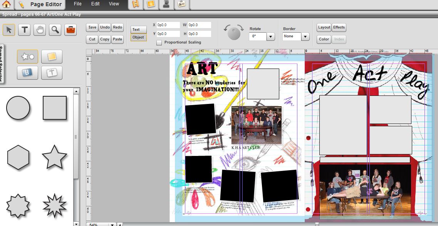The width and height of the screenshot is (438, 226).
Task: Open the orange square icon tab
Action: tap(151, 4)
